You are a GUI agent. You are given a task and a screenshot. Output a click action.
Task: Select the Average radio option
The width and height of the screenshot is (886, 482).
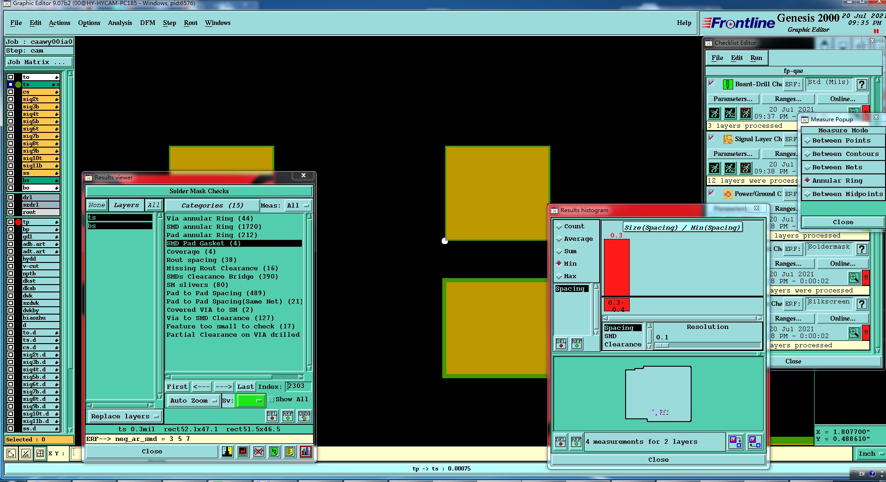point(574,239)
